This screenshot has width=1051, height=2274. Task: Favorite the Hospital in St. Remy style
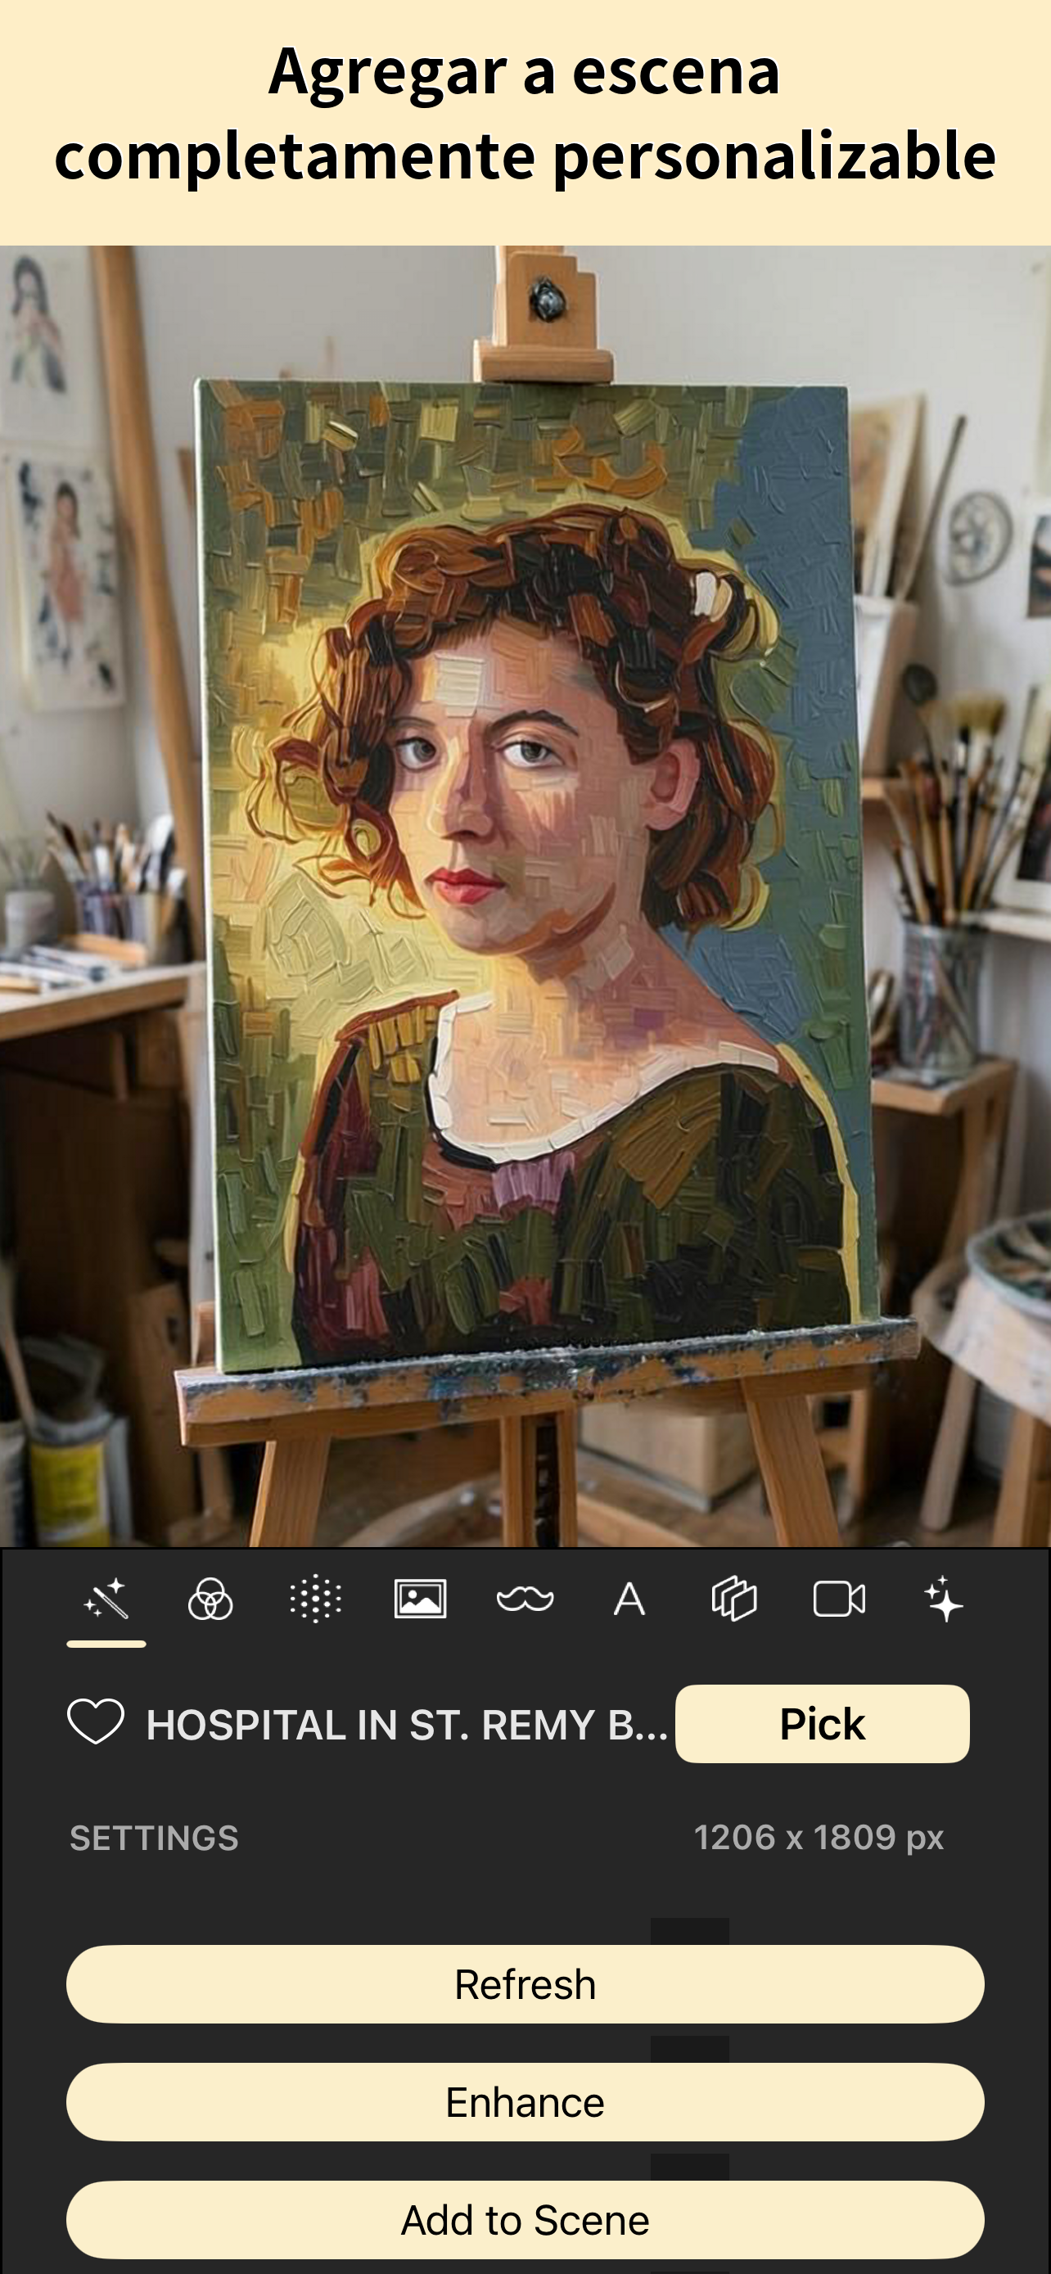(x=97, y=1722)
